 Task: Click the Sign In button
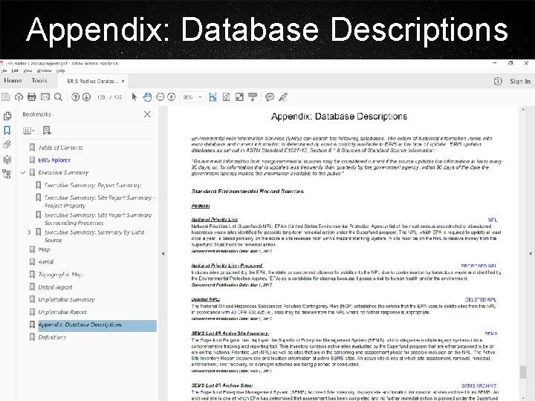pos(520,81)
